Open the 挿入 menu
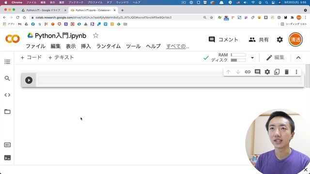The image size is (310, 174). point(86,46)
